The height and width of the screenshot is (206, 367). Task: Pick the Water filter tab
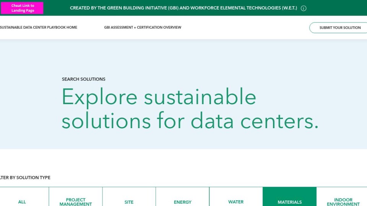pyautogui.click(x=236, y=202)
